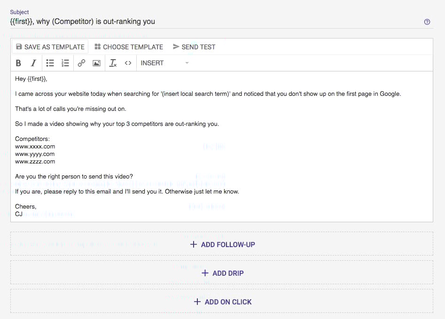The image size is (445, 319).
Task: Open the subject help question mark icon
Action: pos(427,22)
